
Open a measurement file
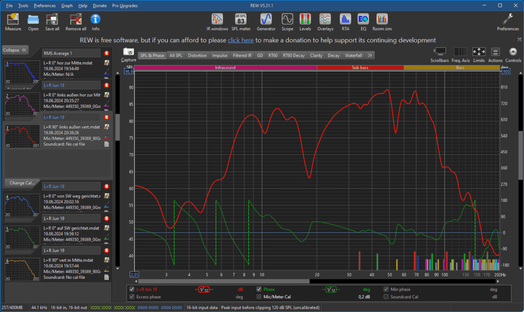coord(33,22)
